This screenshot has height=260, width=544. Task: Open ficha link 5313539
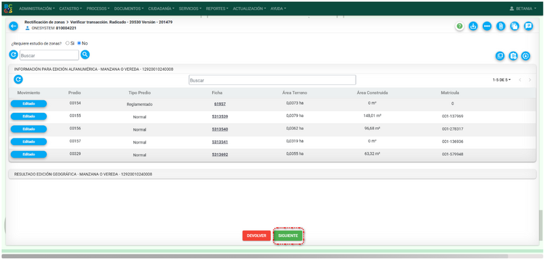click(x=220, y=116)
